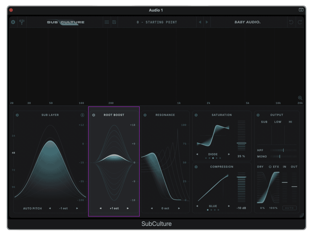This screenshot has width=313, height=238.
Task: Click the AUTO gain button
Action: tap(289, 208)
